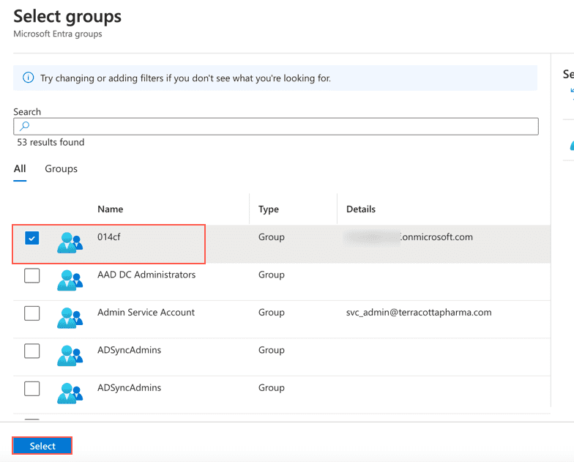Click the Admin Service Account name
The height and width of the screenshot is (462, 574).
146,312
